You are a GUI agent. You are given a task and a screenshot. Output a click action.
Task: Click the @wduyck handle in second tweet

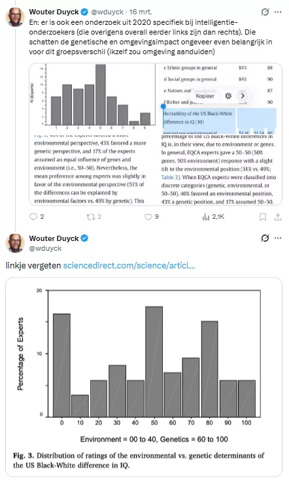[45, 248]
